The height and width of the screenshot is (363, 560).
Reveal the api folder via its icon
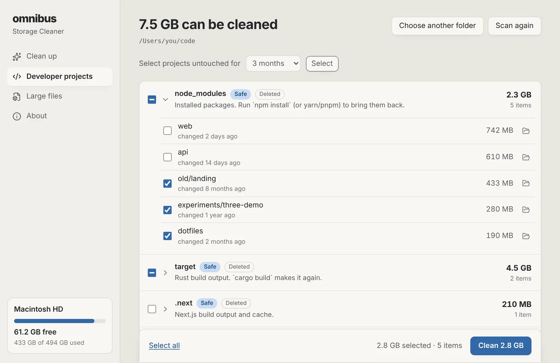[526, 157]
